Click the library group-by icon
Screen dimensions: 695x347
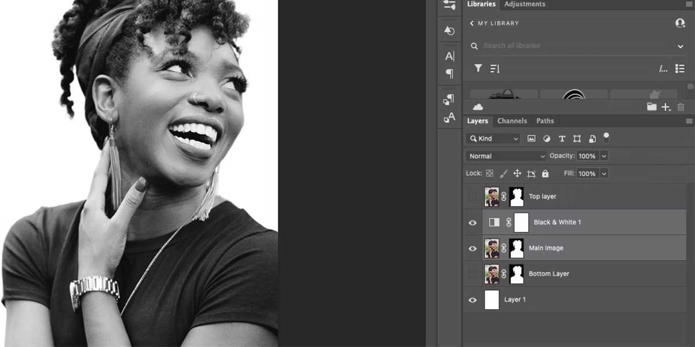(663, 68)
